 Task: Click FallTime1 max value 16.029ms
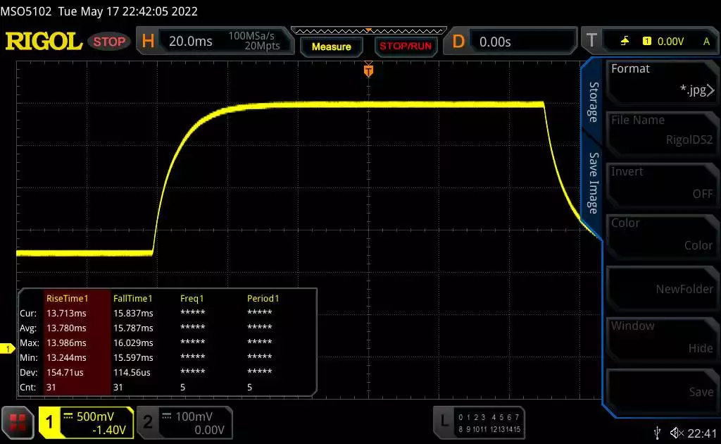click(133, 343)
